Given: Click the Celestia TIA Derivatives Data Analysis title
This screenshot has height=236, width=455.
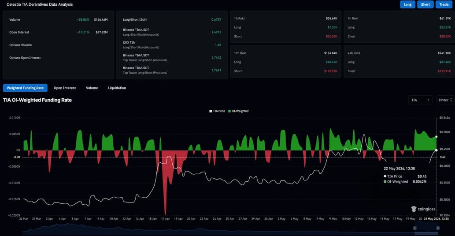Looking at the screenshot, I should pyautogui.click(x=40, y=5).
